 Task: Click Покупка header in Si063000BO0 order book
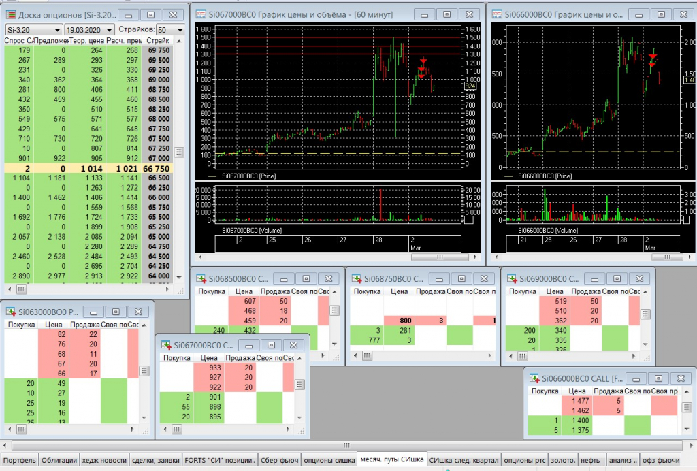(21, 325)
